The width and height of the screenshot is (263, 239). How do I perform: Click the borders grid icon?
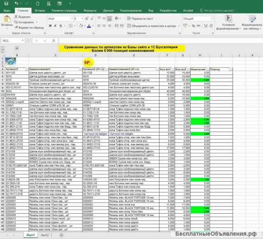pos(71,26)
